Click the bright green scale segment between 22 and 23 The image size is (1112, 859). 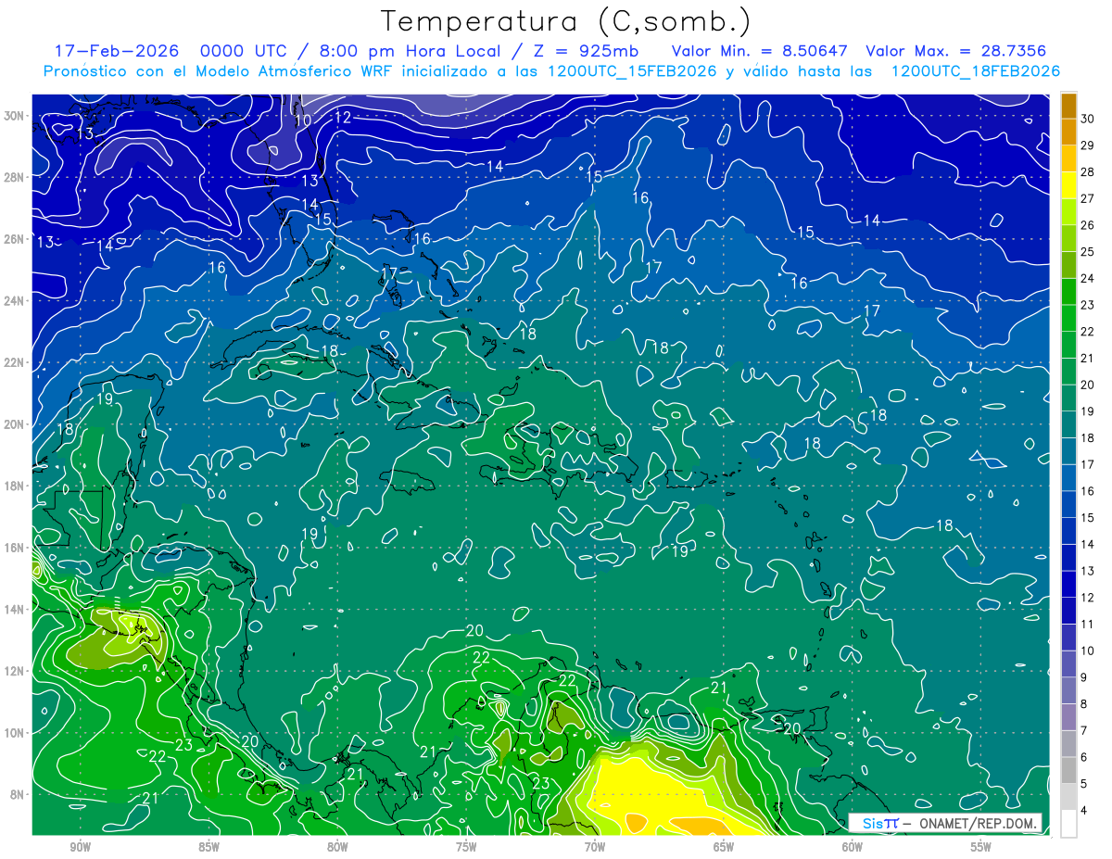pos(1068,318)
